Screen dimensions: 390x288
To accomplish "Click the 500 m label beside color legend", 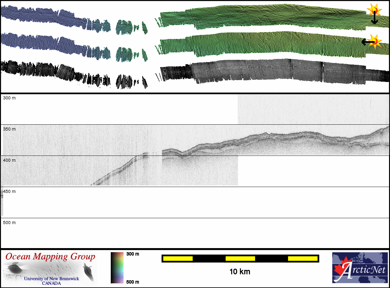I will coord(133,282).
